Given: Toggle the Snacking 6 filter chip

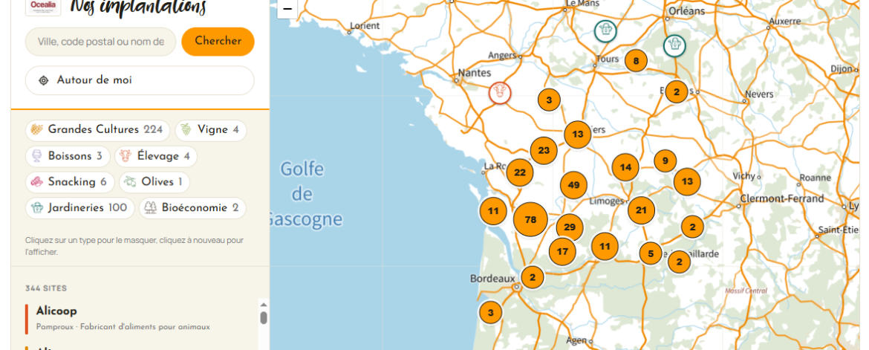Looking at the screenshot, I should 70,182.
